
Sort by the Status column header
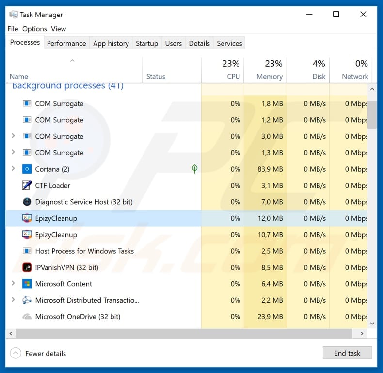point(172,70)
